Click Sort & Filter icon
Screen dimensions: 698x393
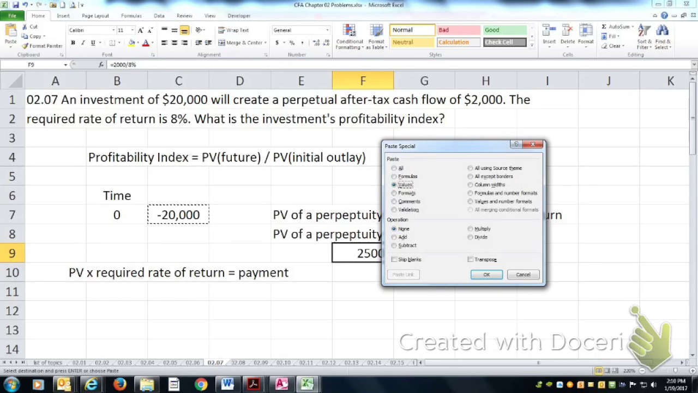(x=644, y=37)
